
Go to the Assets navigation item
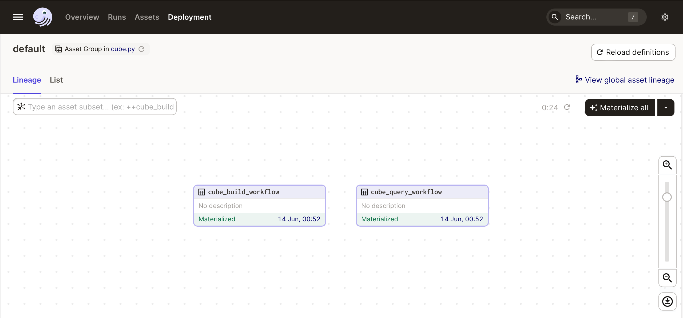tap(147, 17)
